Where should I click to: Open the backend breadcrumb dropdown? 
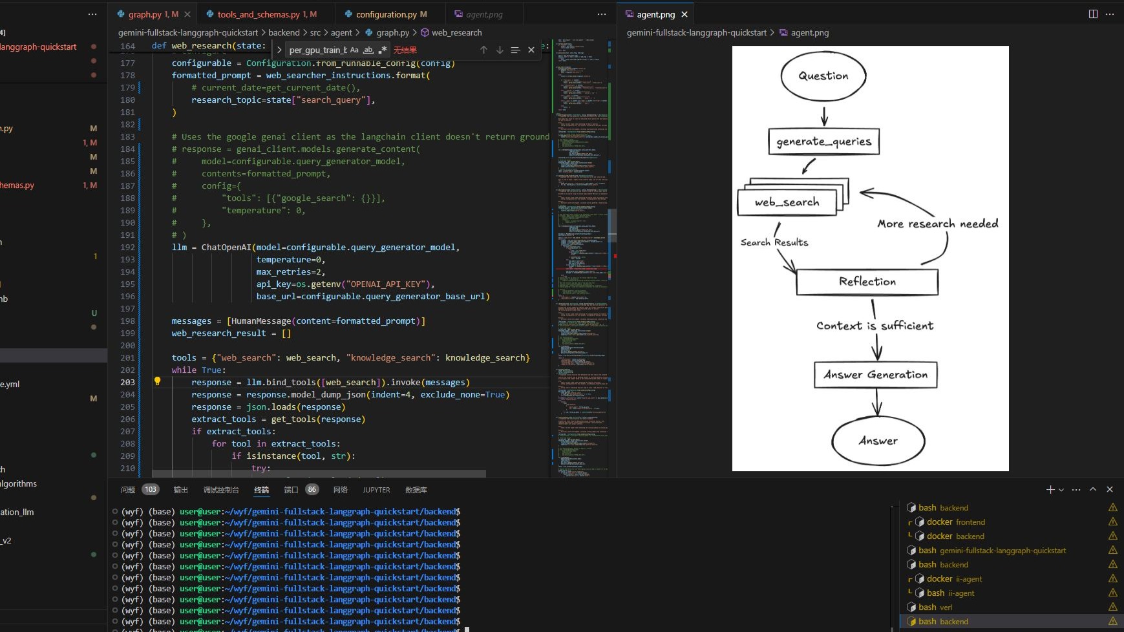284,32
